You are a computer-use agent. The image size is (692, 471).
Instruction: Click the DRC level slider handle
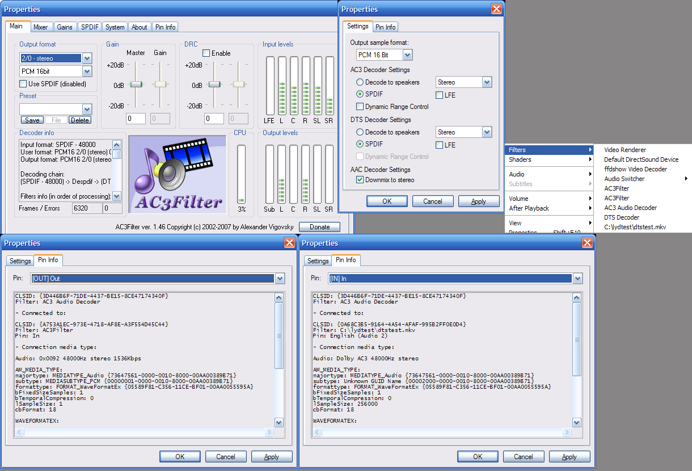click(x=214, y=84)
